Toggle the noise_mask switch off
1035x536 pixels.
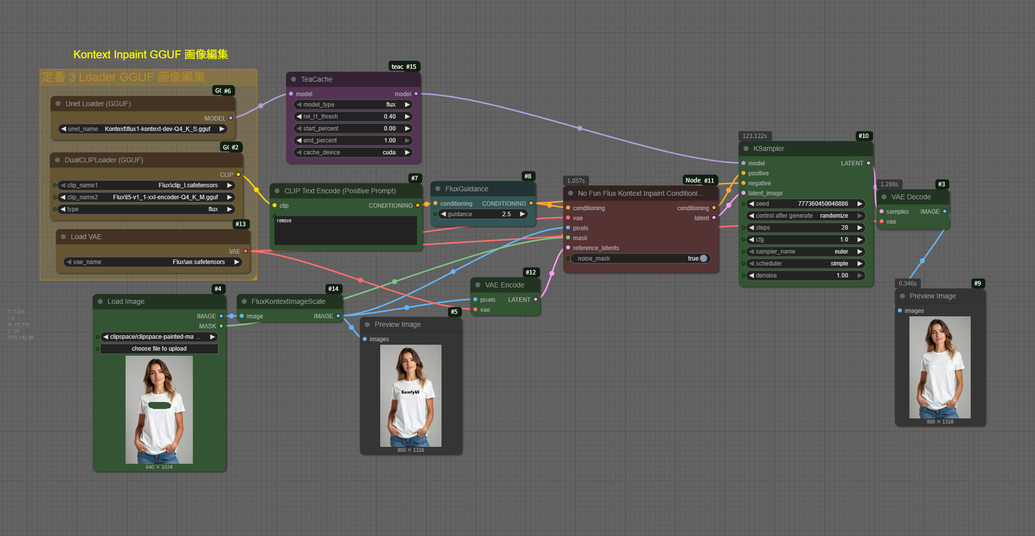click(703, 259)
